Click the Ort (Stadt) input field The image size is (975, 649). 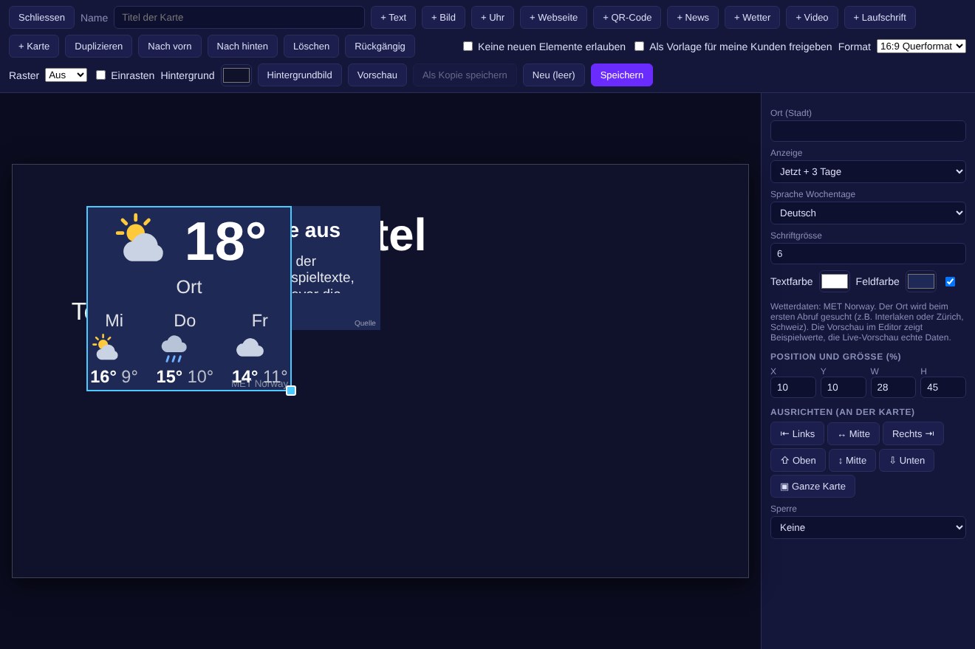click(868, 131)
